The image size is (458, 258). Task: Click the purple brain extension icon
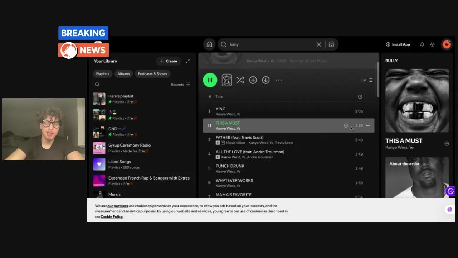coord(450,210)
